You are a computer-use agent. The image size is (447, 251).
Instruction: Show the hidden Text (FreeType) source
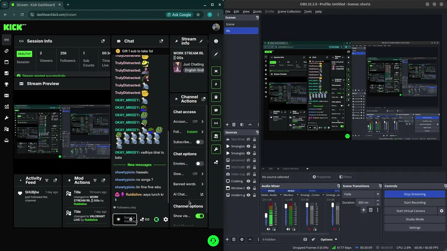pyautogui.click(x=248, y=139)
